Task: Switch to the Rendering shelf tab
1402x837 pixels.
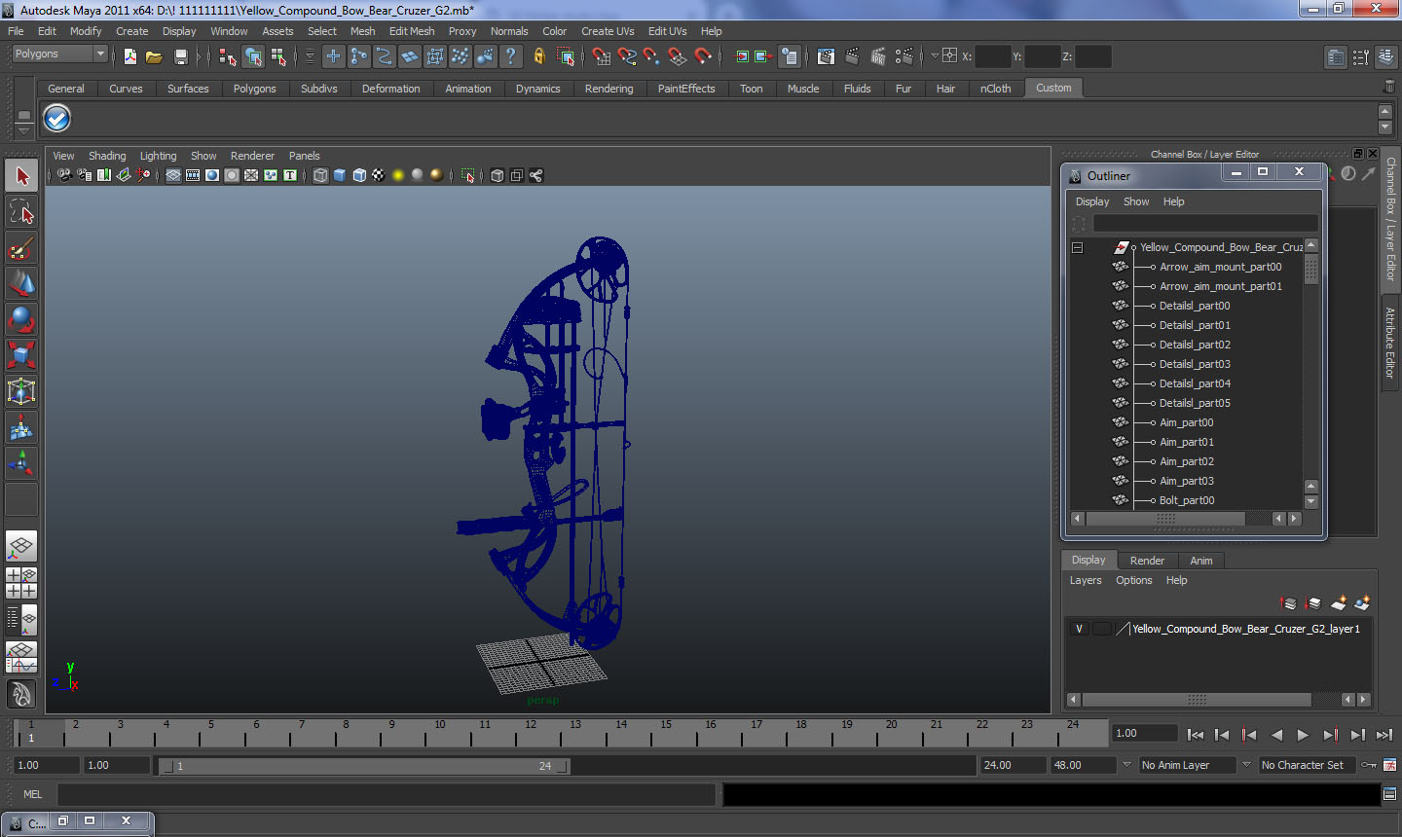Action: coord(609,89)
